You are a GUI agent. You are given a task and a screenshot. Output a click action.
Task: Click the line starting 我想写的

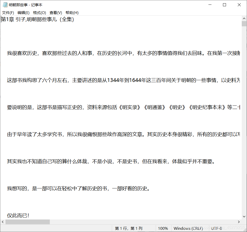[x=78, y=188]
